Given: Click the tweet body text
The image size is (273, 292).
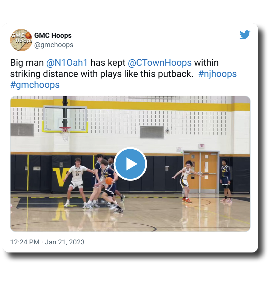Looking at the screenshot, I should click(x=124, y=74).
